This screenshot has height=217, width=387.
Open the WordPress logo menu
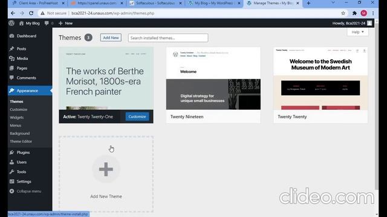click(x=11, y=23)
